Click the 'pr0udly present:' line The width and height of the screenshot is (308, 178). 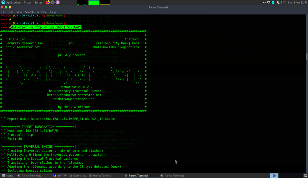pyautogui.click(x=72, y=55)
